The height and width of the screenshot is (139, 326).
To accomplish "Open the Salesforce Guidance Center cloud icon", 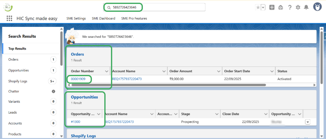I will click(x=281, y=7).
